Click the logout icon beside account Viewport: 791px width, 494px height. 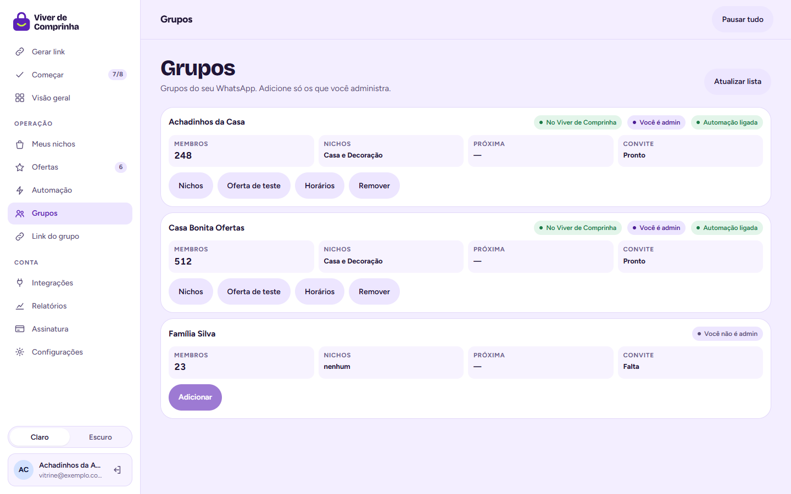117,470
